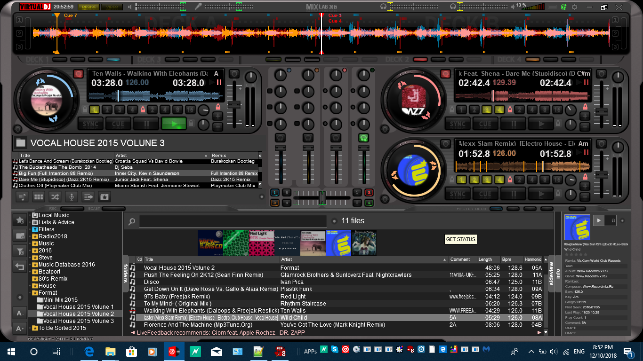The height and width of the screenshot is (361, 643).
Task: Collapse the Format folder node
Action: (x=30, y=293)
